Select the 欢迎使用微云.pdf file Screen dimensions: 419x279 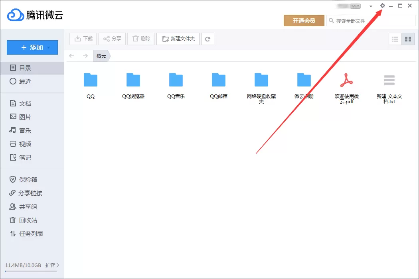click(x=347, y=88)
